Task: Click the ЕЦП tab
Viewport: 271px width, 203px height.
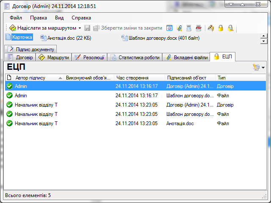Action: (x=223, y=57)
